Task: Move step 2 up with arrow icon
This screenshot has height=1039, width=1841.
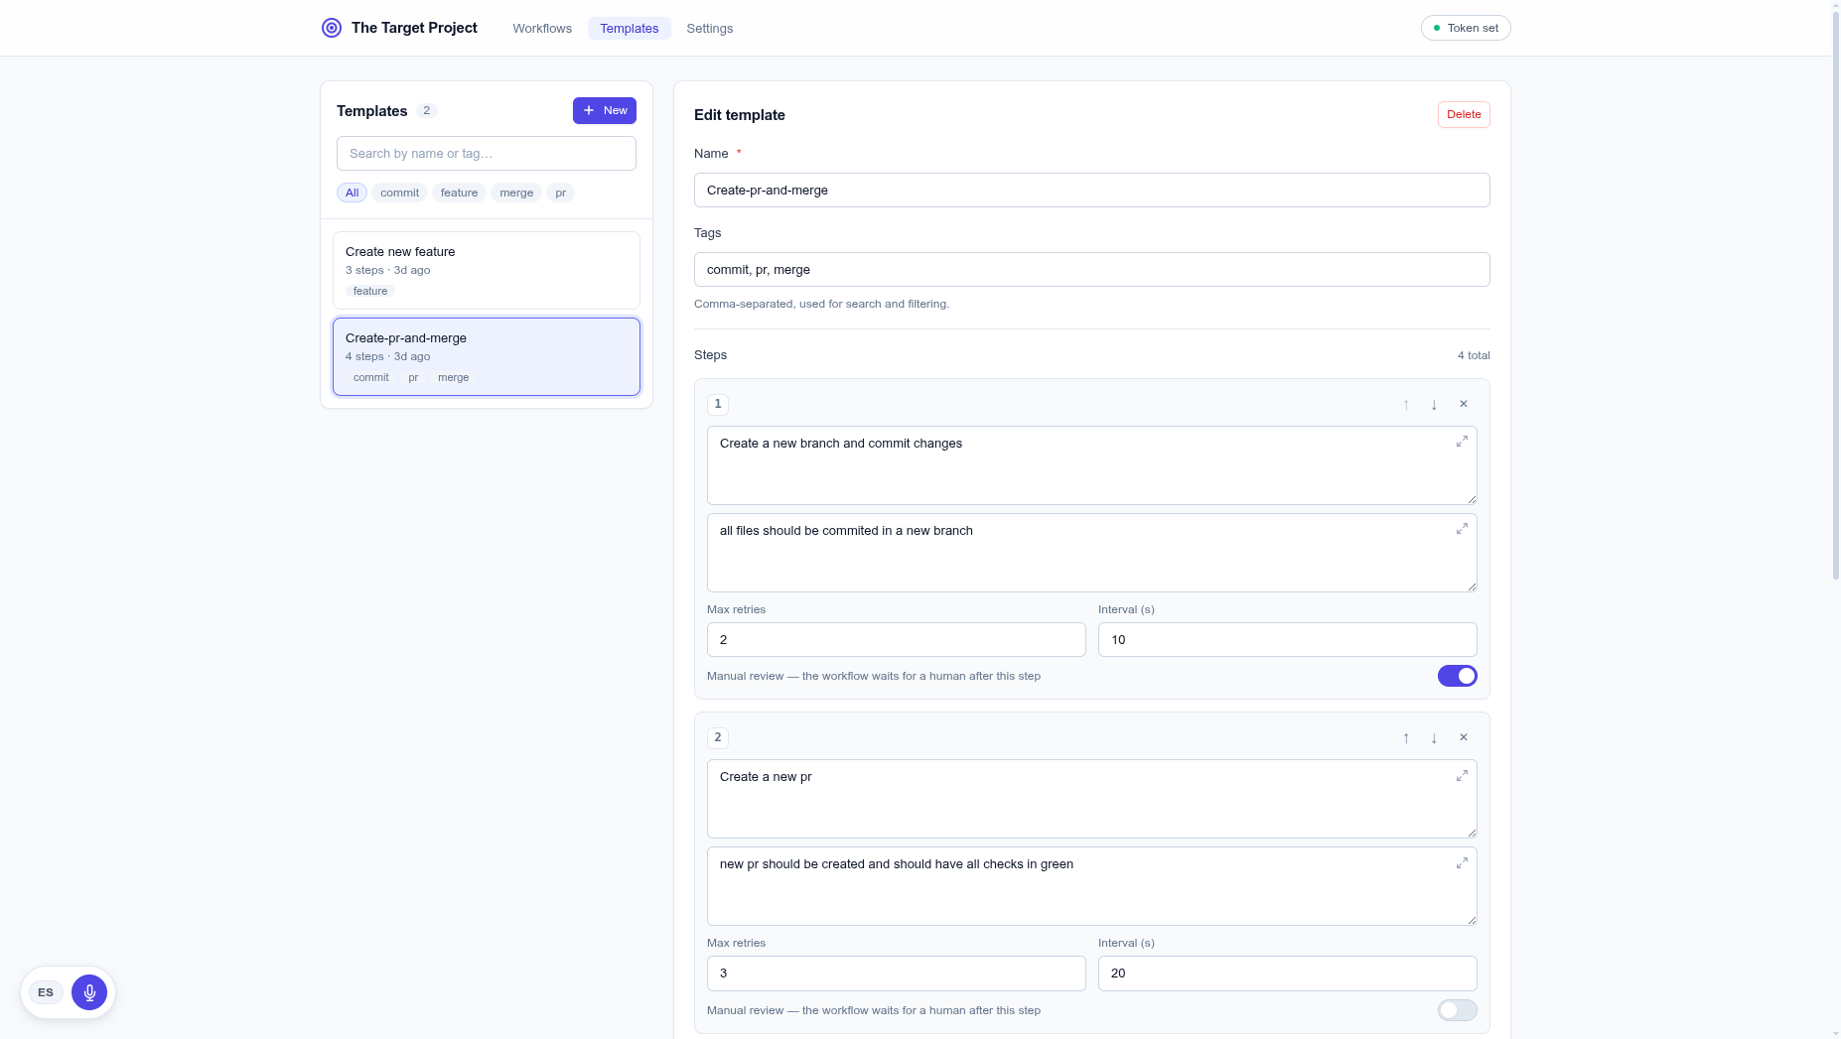Action: pos(1406,737)
